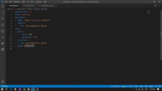This screenshot has height=91, width=162.
Task: Click type in the breadcrumb
Action: tap(46, 9)
